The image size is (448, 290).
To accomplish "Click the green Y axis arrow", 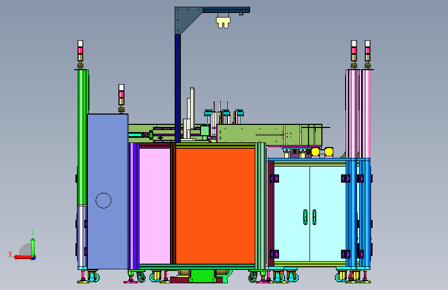I will [x=33, y=247].
